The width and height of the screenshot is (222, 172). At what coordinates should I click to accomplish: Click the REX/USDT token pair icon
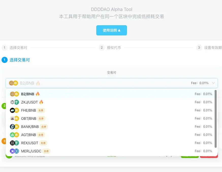[14, 143]
